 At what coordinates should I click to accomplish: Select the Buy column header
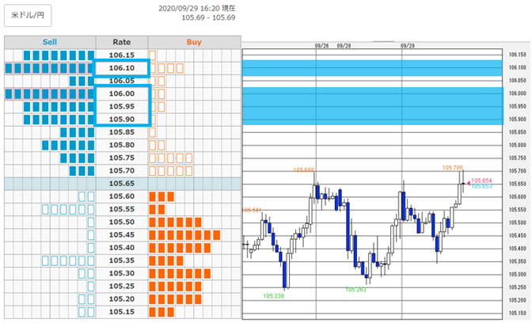click(194, 42)
